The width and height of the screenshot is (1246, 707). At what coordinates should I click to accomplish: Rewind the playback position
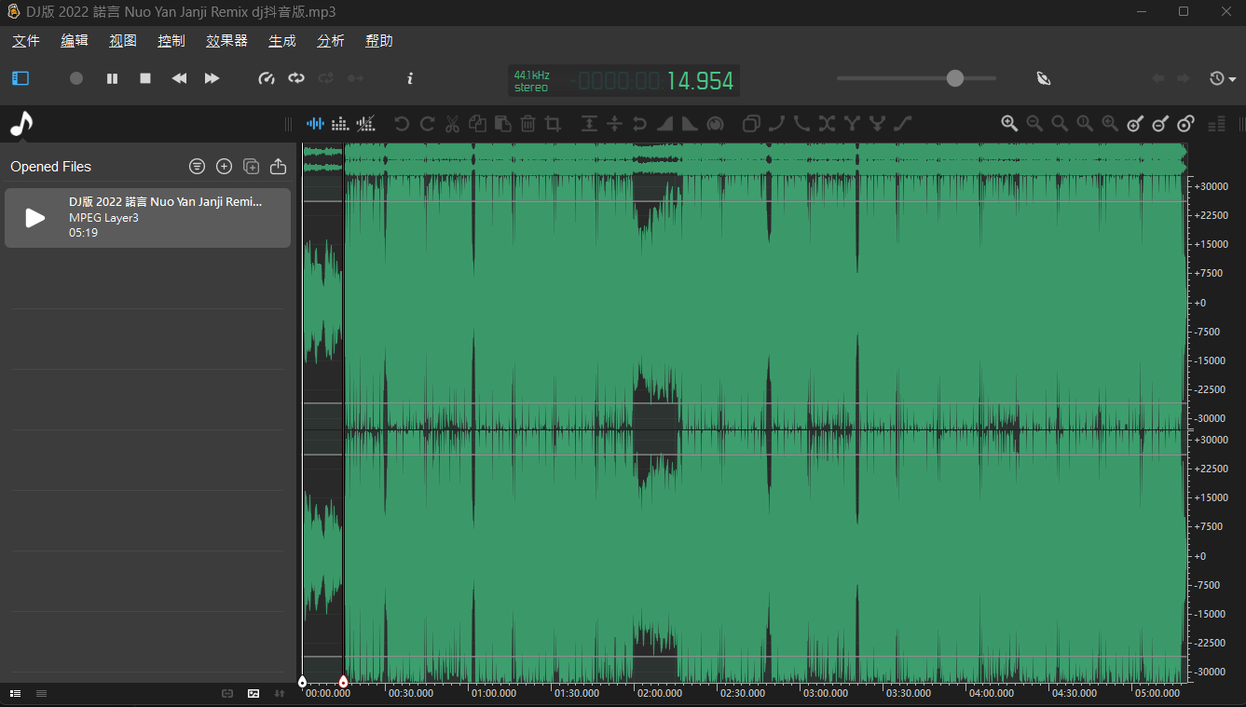click(179, 79)
